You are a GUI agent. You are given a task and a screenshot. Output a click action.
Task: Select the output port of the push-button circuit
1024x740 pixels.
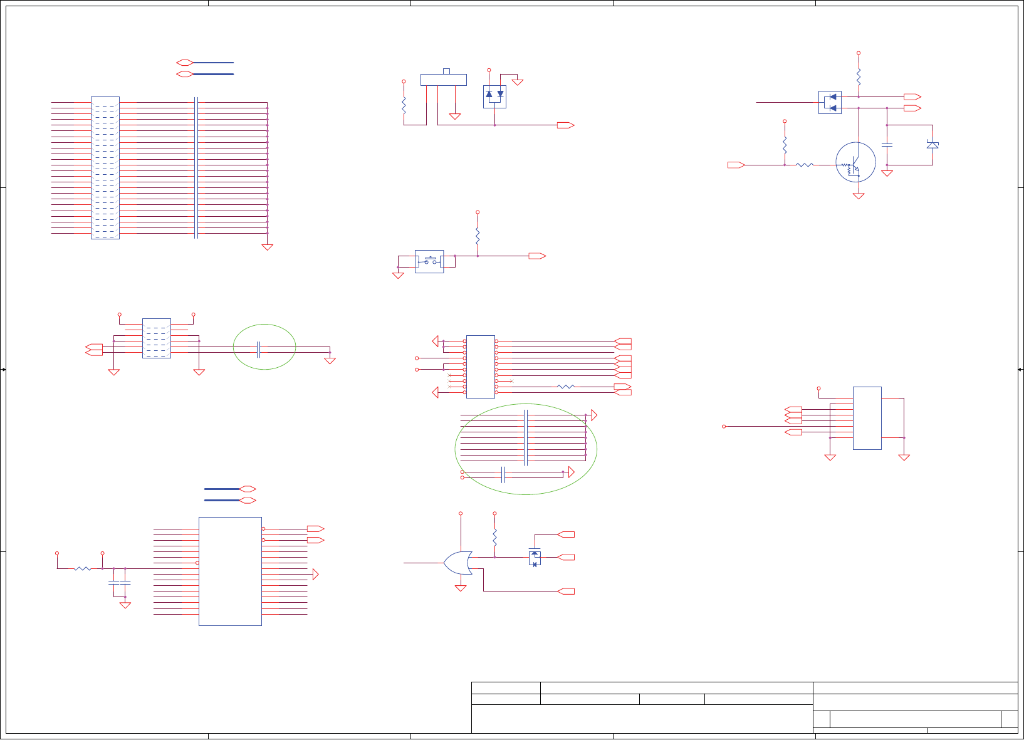[537, 256]
